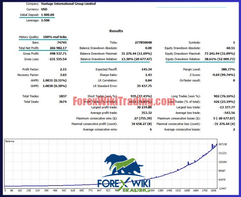Click Balance Drawdown Absolute value 0.00
The image size is (241, 197).
[x=148, y=48]
